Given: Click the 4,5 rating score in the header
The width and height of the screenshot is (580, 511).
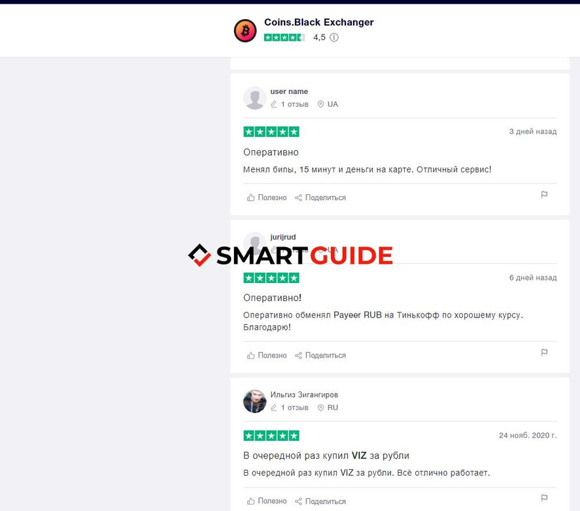Looking at the screenshot, I should [319, 37].
